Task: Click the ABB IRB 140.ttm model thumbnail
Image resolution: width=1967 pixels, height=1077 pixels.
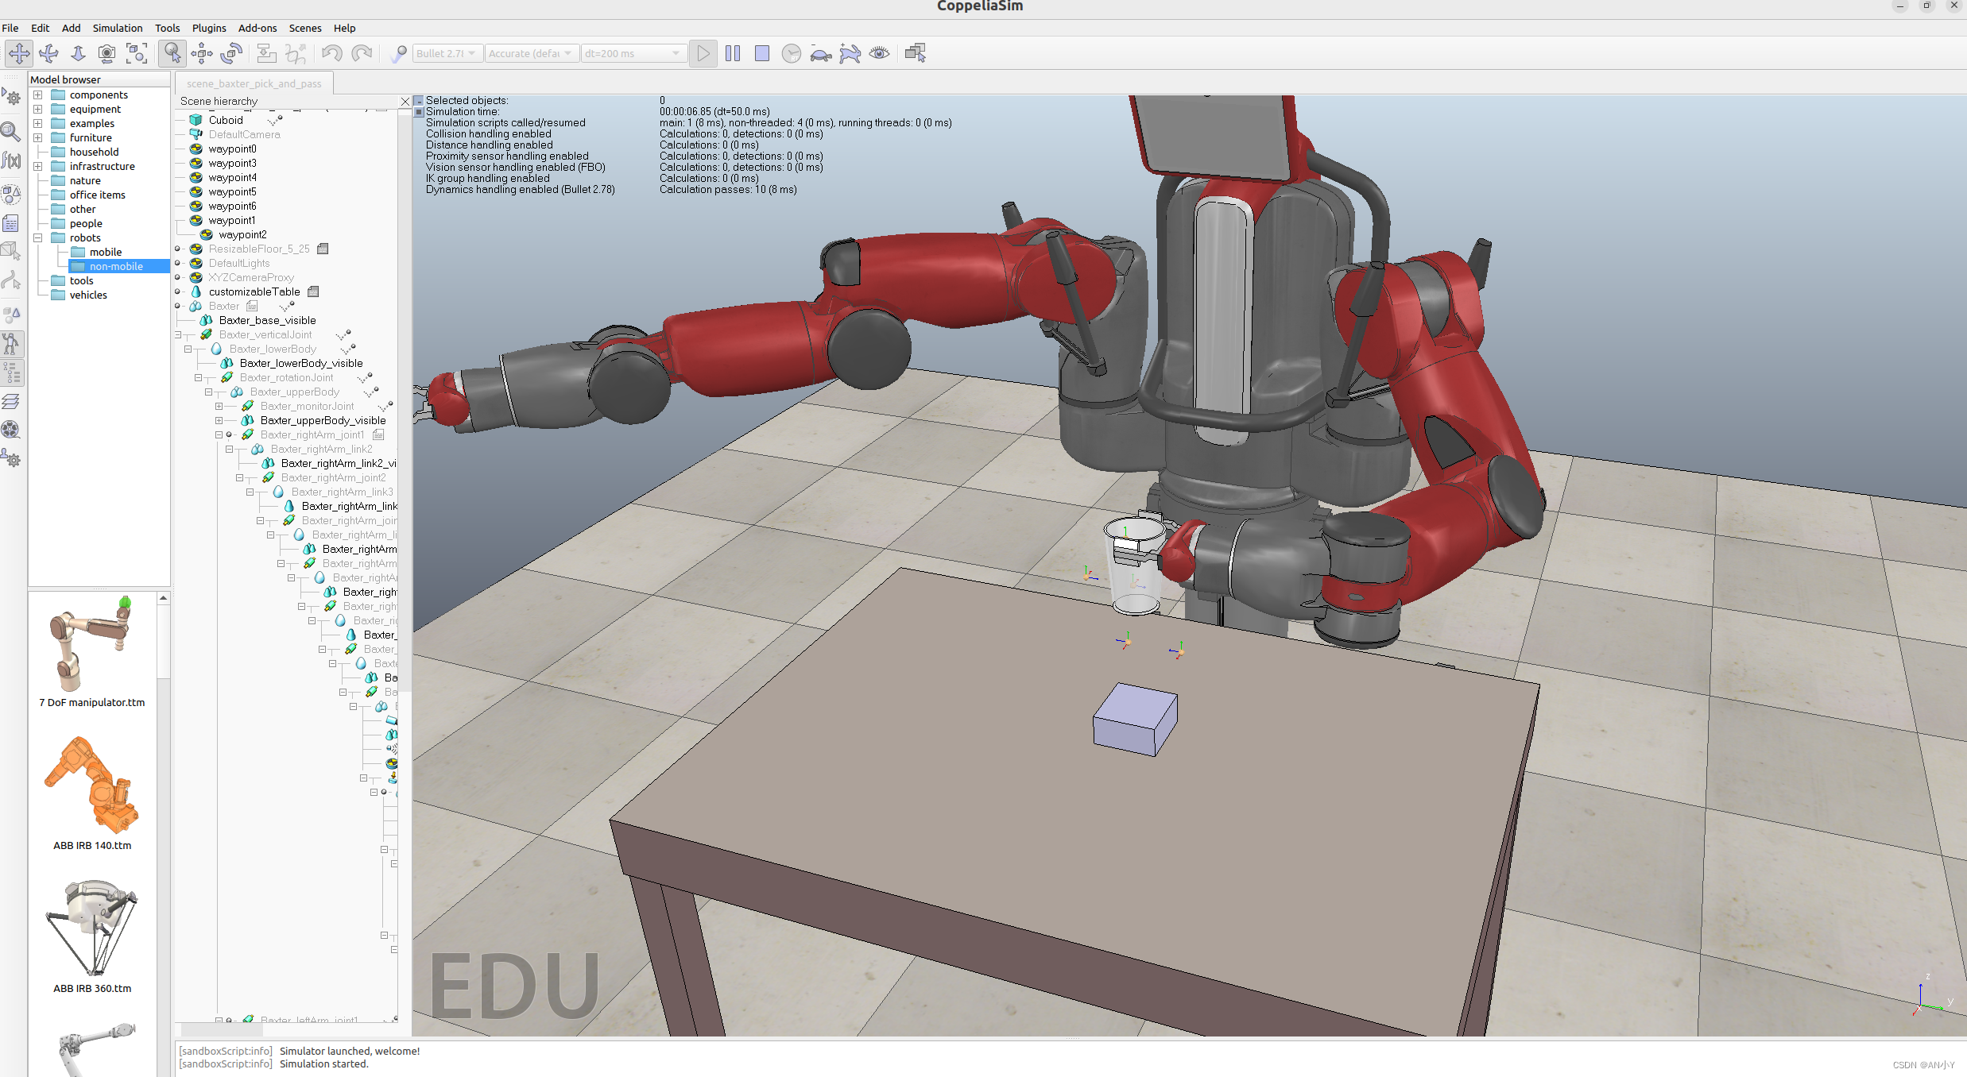Action: click(x=92, y=784)
